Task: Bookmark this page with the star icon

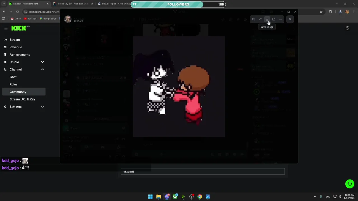Action: [321, 12]
